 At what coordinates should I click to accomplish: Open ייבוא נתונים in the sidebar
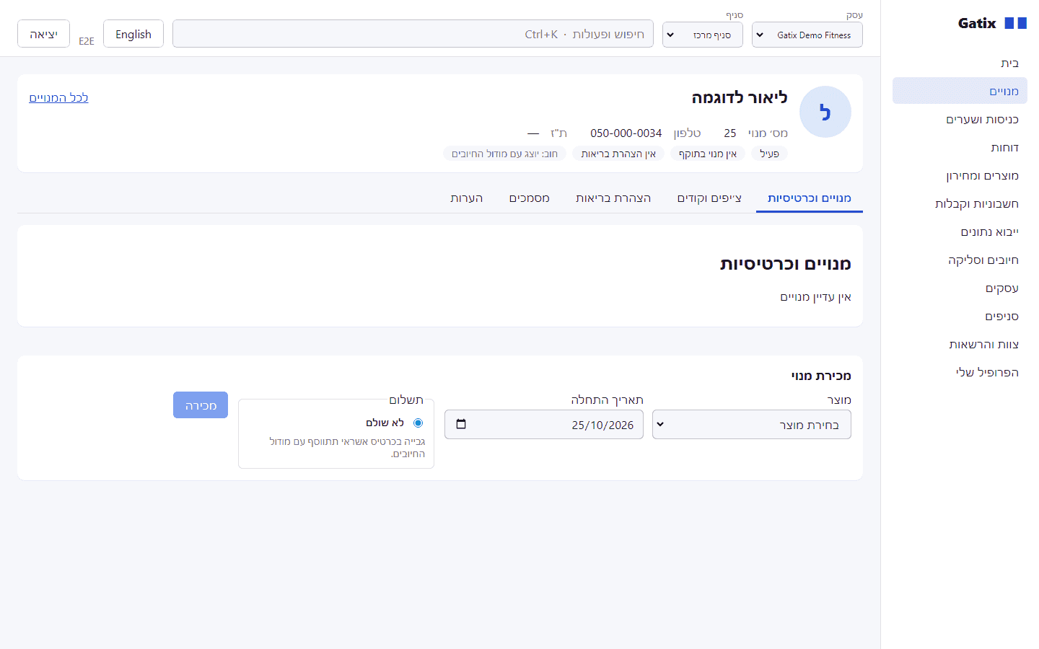(960, 231)
